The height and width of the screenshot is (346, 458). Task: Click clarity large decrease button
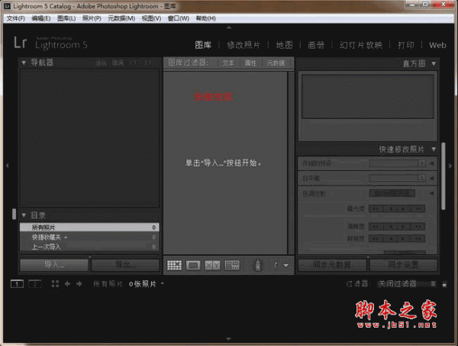click(376, 227)
